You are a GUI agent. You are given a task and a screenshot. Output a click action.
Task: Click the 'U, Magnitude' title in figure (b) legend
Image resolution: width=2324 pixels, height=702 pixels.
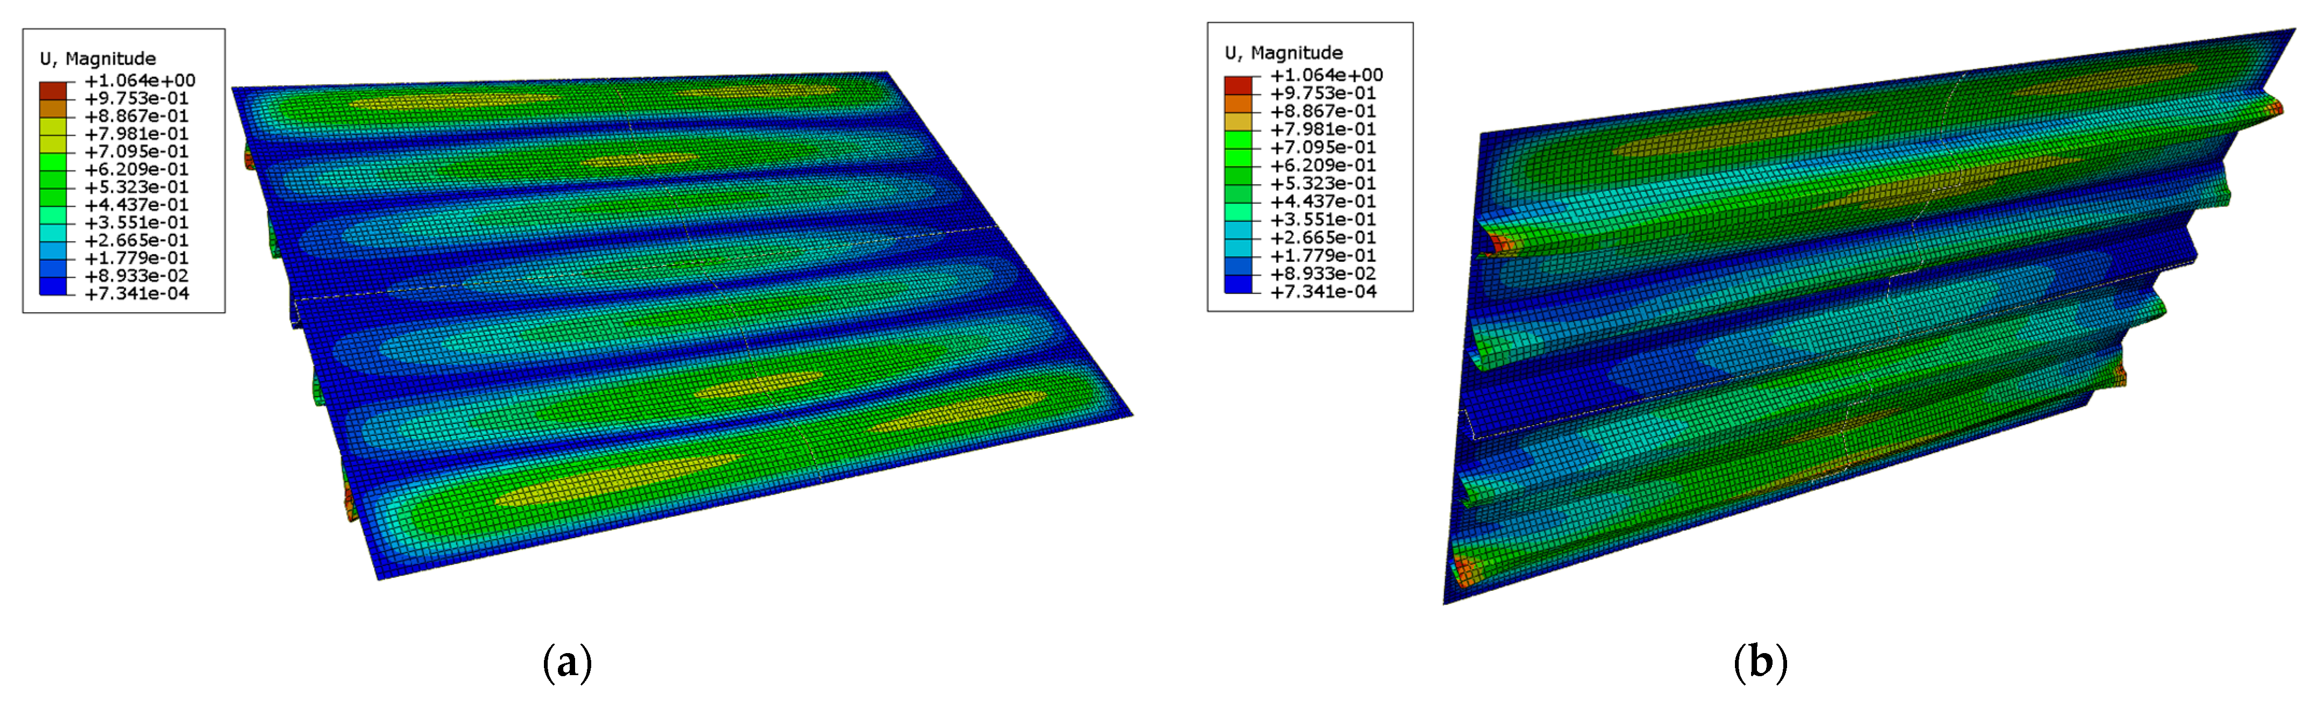[x=1283, y=53]
